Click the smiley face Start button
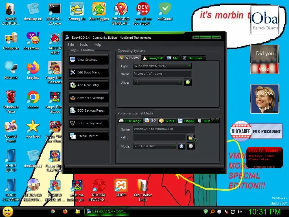The image size is (289, 217). tap(8, 211)
